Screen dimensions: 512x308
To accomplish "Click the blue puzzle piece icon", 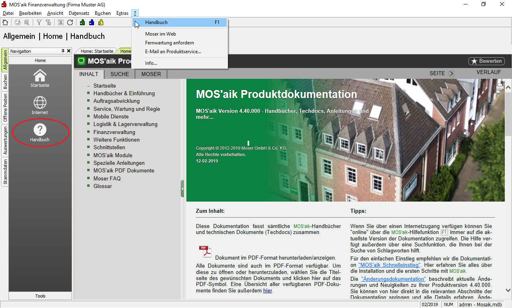I will pos(92,22).
